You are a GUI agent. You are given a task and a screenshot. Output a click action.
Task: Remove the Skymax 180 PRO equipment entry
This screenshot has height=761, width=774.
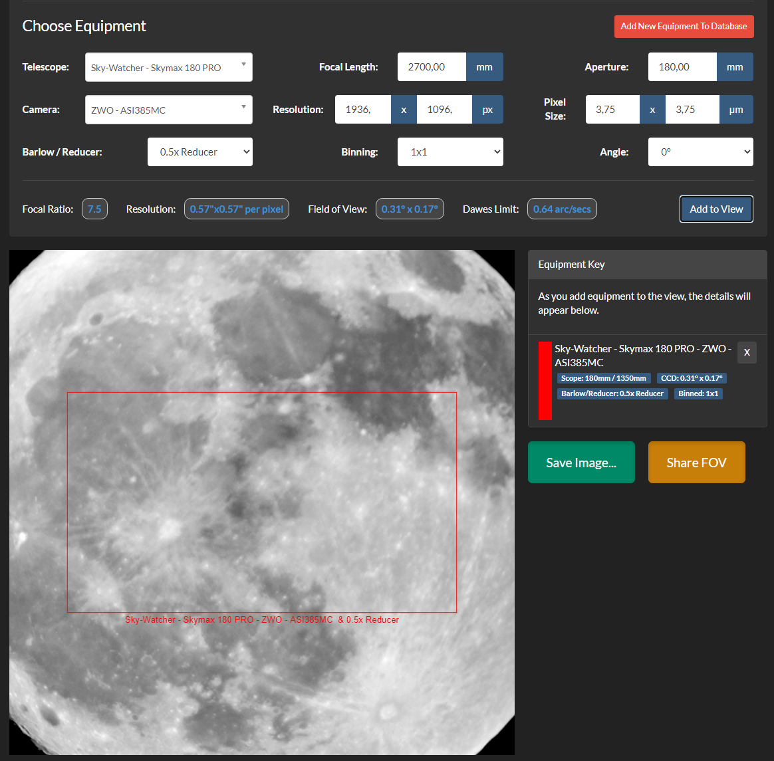(746, 352)
